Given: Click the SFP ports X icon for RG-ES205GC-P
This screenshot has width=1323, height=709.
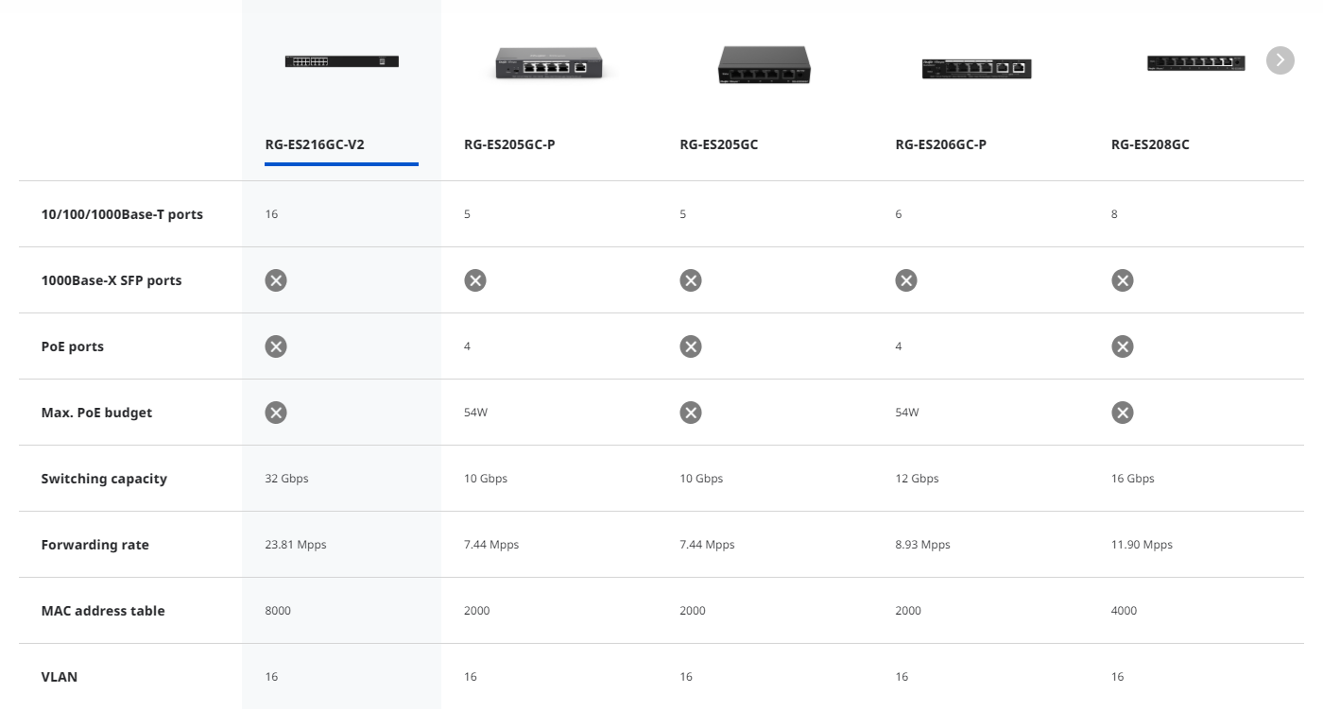Looking at the screenshot, I should pyautogui.click(x=474, y=280).
